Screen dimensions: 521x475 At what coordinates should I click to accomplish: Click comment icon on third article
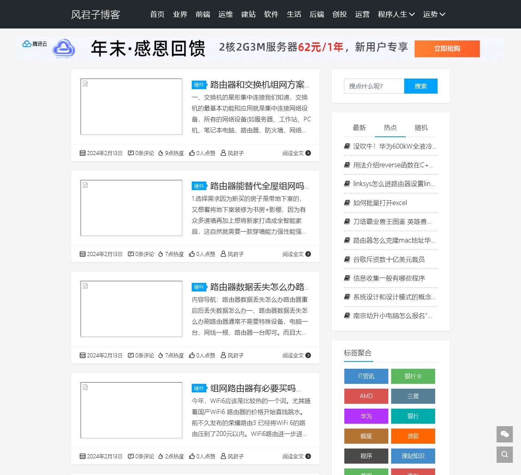tap(131, 355)
